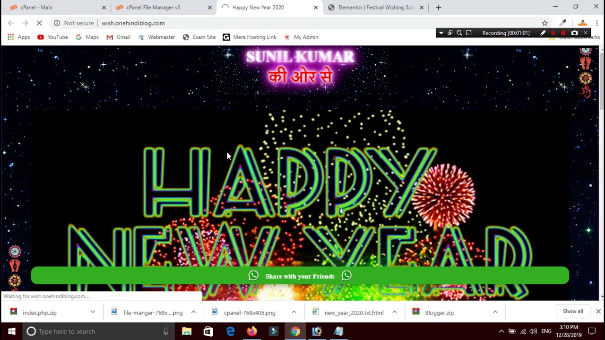Click the magnifier zoom icon on recorder bar
The image size is (605, 340).
[x=459, y=33]
